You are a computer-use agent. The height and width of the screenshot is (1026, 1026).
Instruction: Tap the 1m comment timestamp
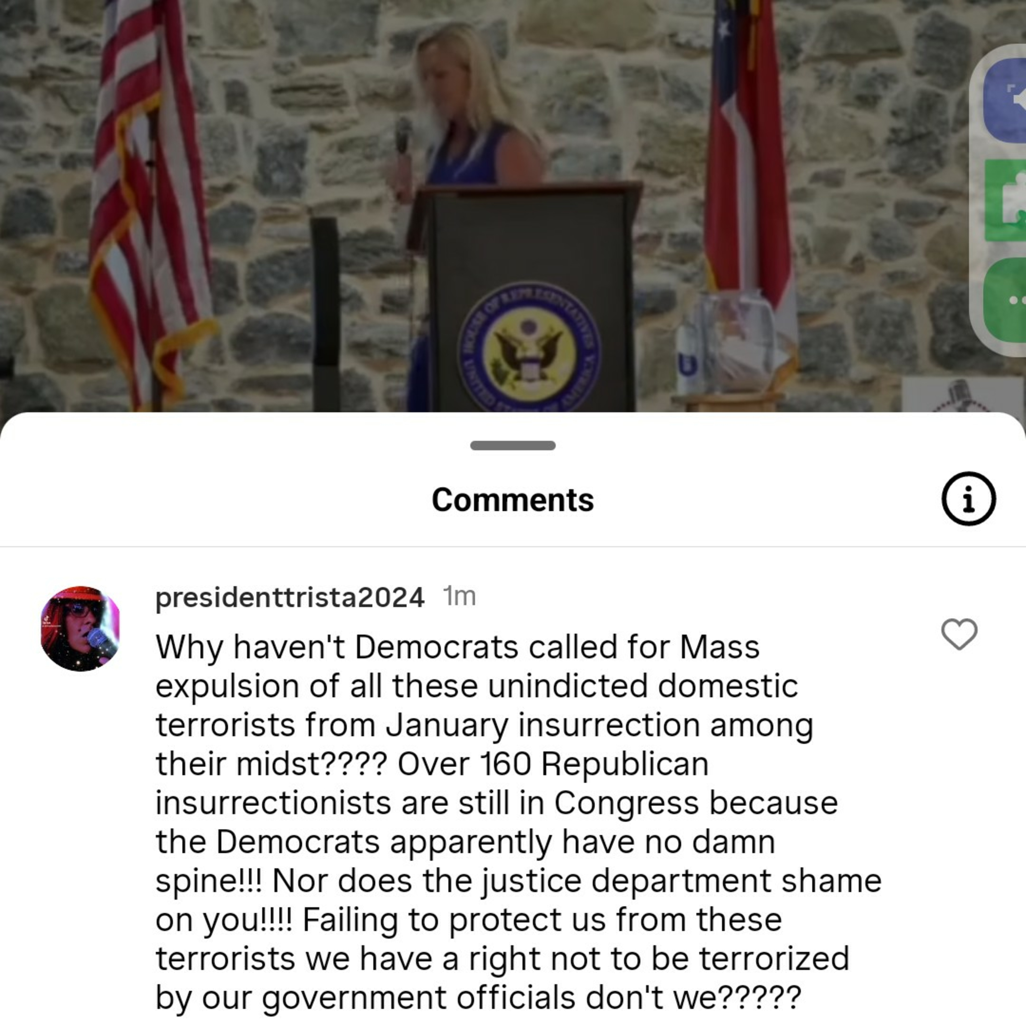tap(459, 596)
